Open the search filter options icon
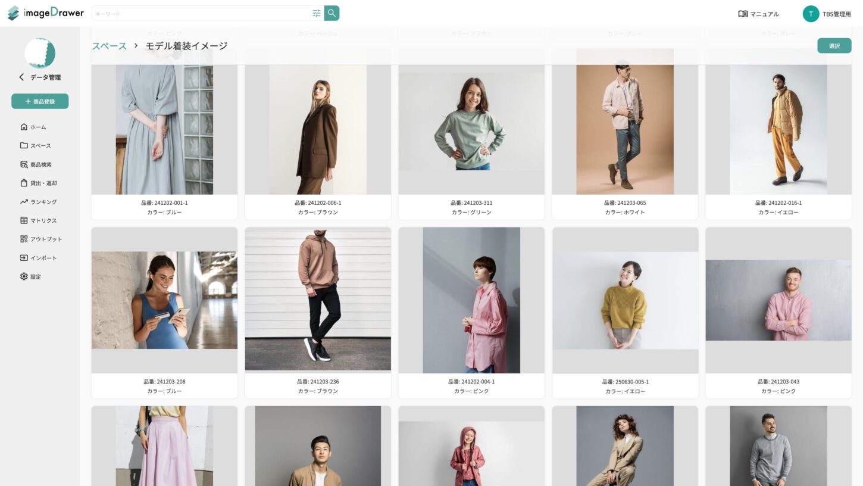Viewport: 863px width, 486px height. pyautogui.click(x=317, y=13)
